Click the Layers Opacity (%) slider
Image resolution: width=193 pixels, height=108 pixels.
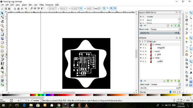[x=159, y=33]
